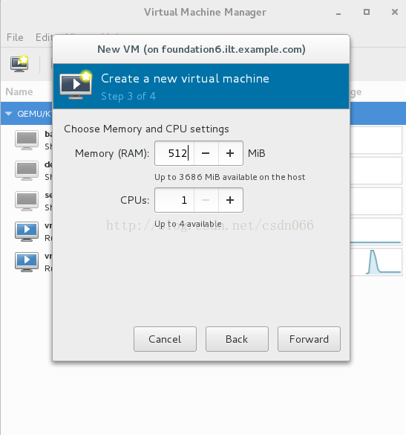Click the 'Step 3 of 4' text
Viewport: 406px width, 435px height.
128,96
